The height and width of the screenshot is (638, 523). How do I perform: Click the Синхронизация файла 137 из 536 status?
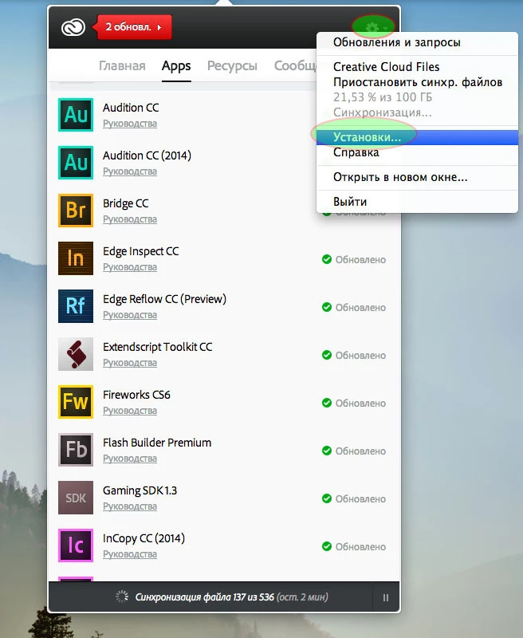click(205, 597)
